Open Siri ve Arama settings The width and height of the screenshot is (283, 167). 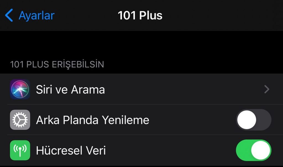click(141, 89)
